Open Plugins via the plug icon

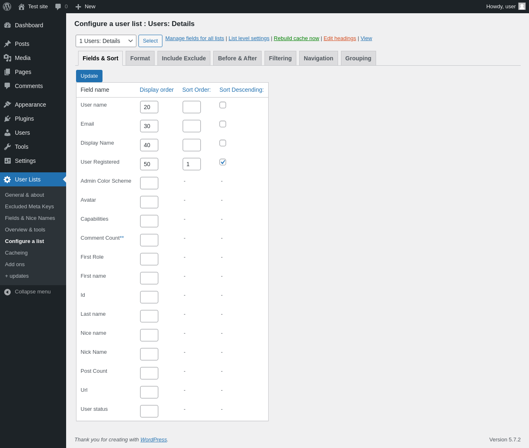tap(7, 119)
